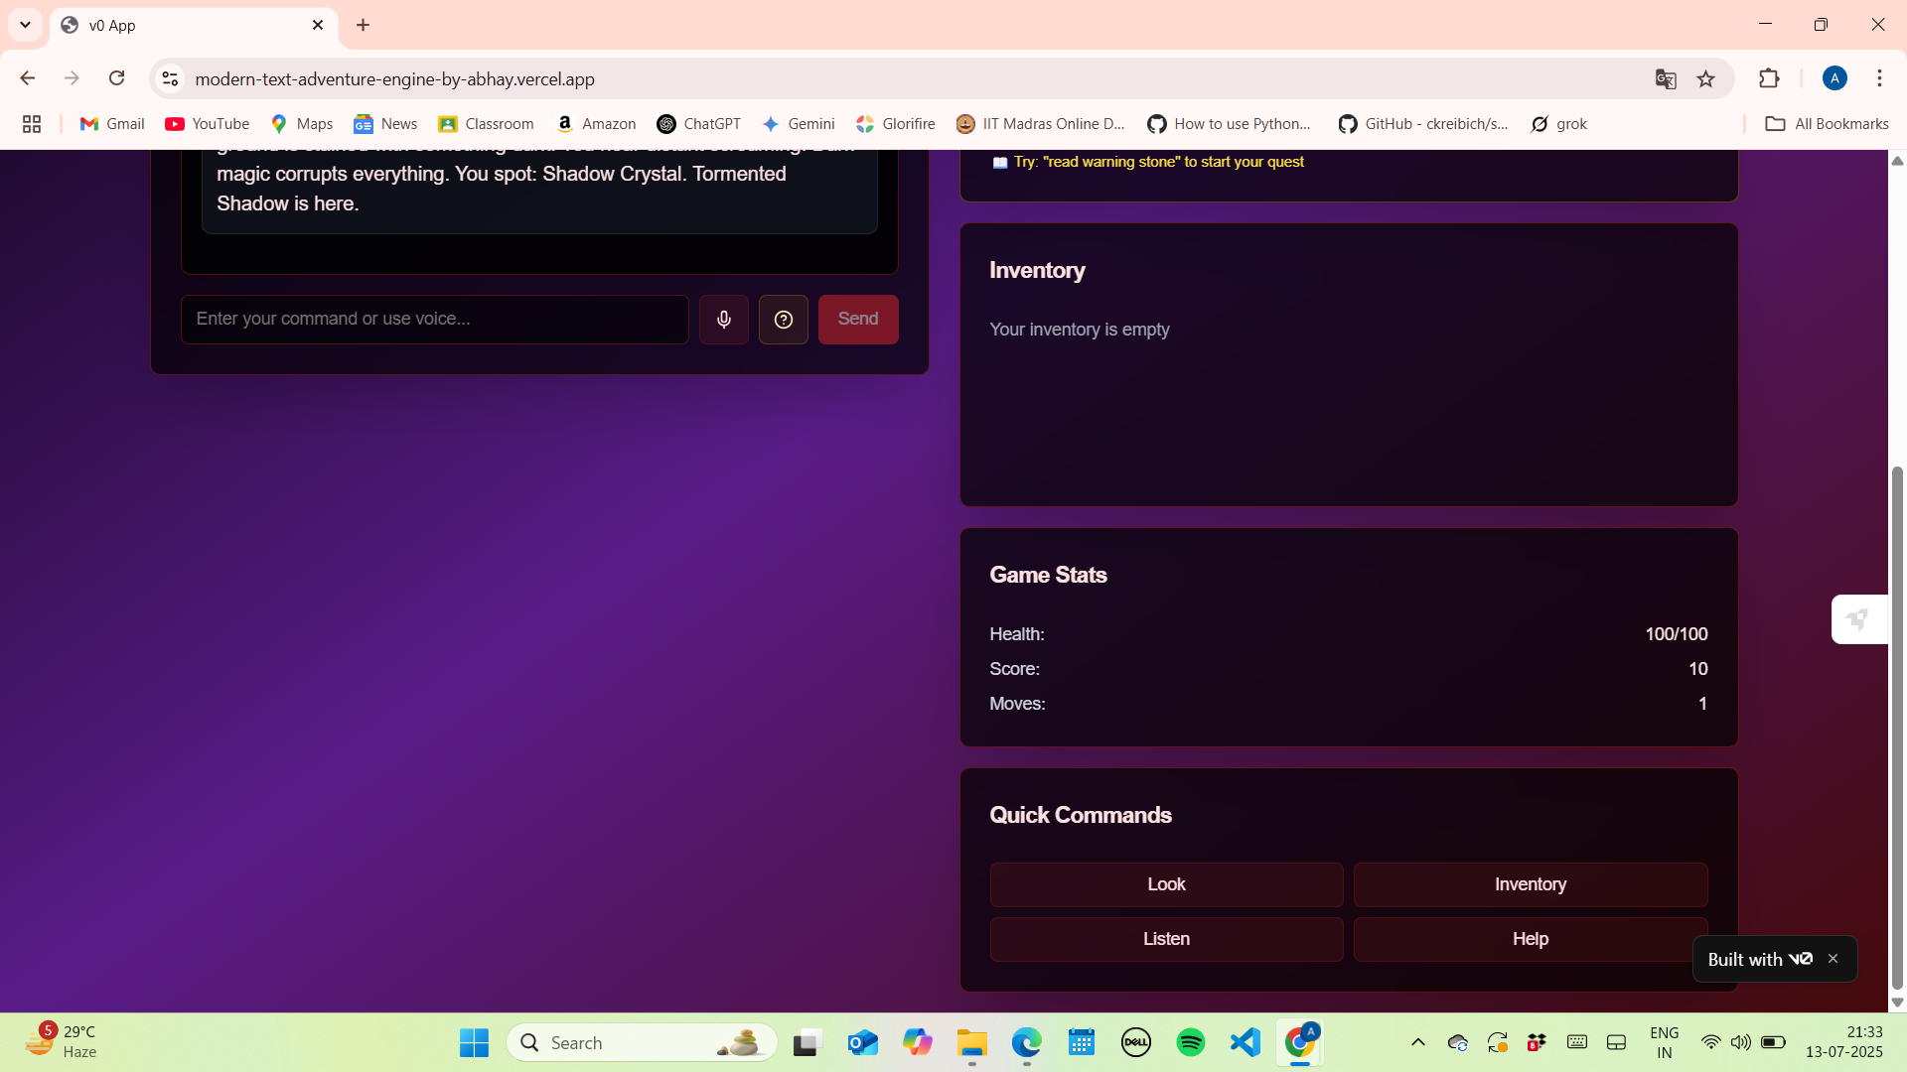Click the microphone voice input button
The height and width of the screenshot is (1072, 1907).
tap(723, 319)
